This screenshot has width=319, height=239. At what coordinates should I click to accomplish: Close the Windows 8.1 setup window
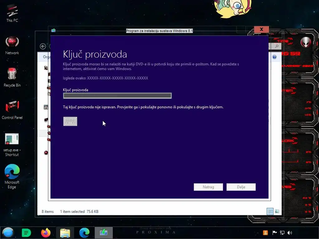(261, 29)
